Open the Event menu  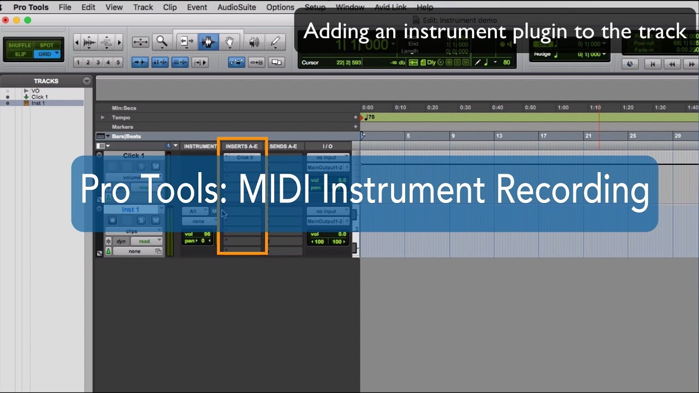tap(197, 7)
